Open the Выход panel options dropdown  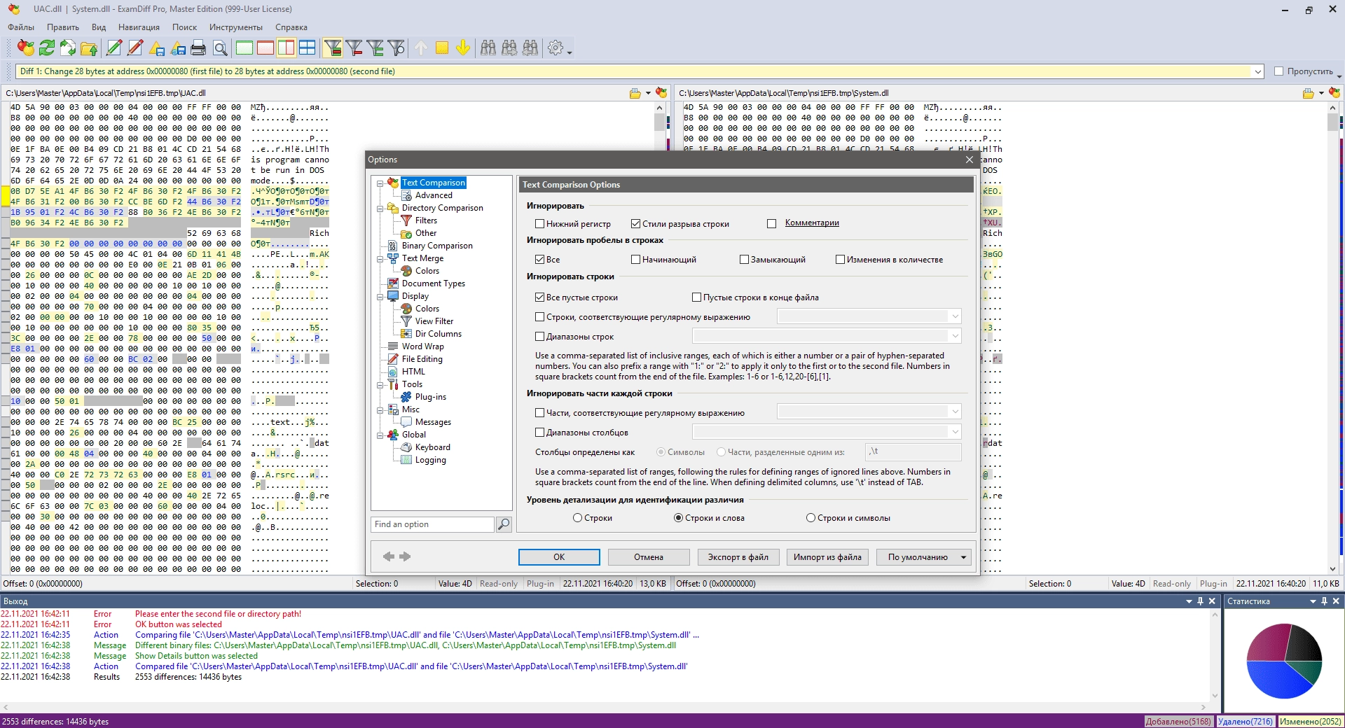[1189, 601]
